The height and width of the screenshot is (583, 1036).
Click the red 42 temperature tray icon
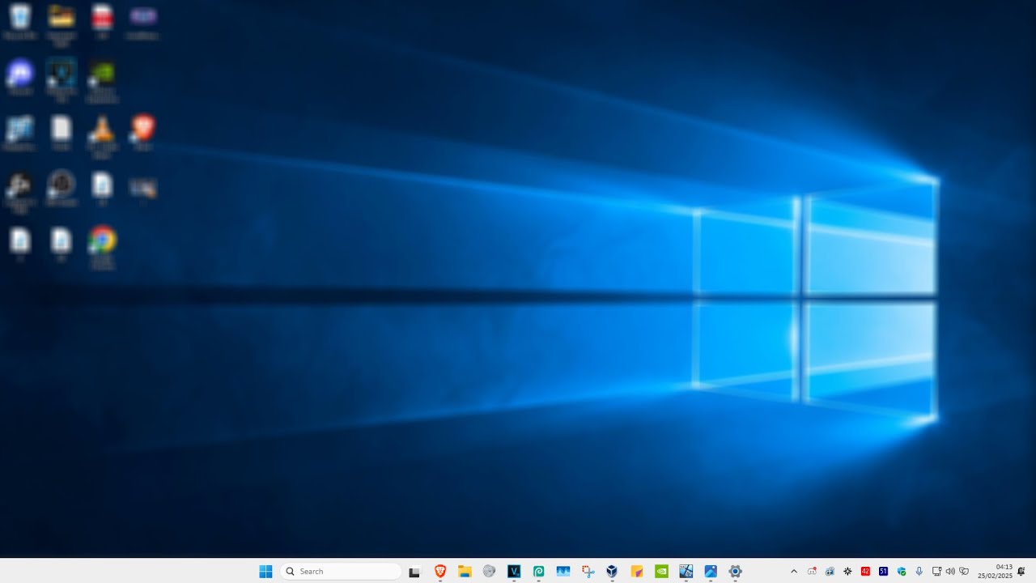865,572
